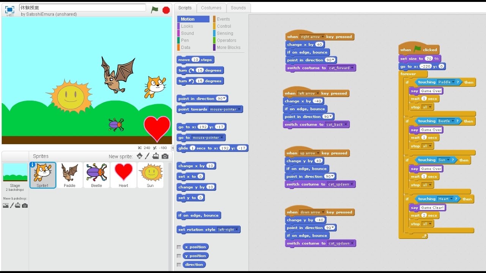Viewport: 486px width, 273px height.
Task: Paint a new sprite with the brush icon
Action: click(x=147, y=156)
